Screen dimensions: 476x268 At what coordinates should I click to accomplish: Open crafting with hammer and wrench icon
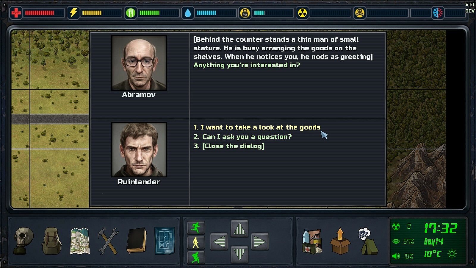[x=108, y=241]
